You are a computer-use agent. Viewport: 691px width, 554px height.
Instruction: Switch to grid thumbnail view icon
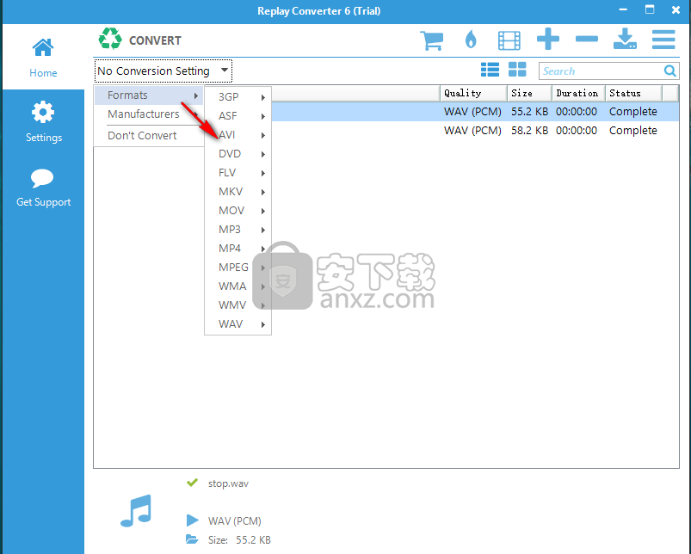(x=517, y=70)
